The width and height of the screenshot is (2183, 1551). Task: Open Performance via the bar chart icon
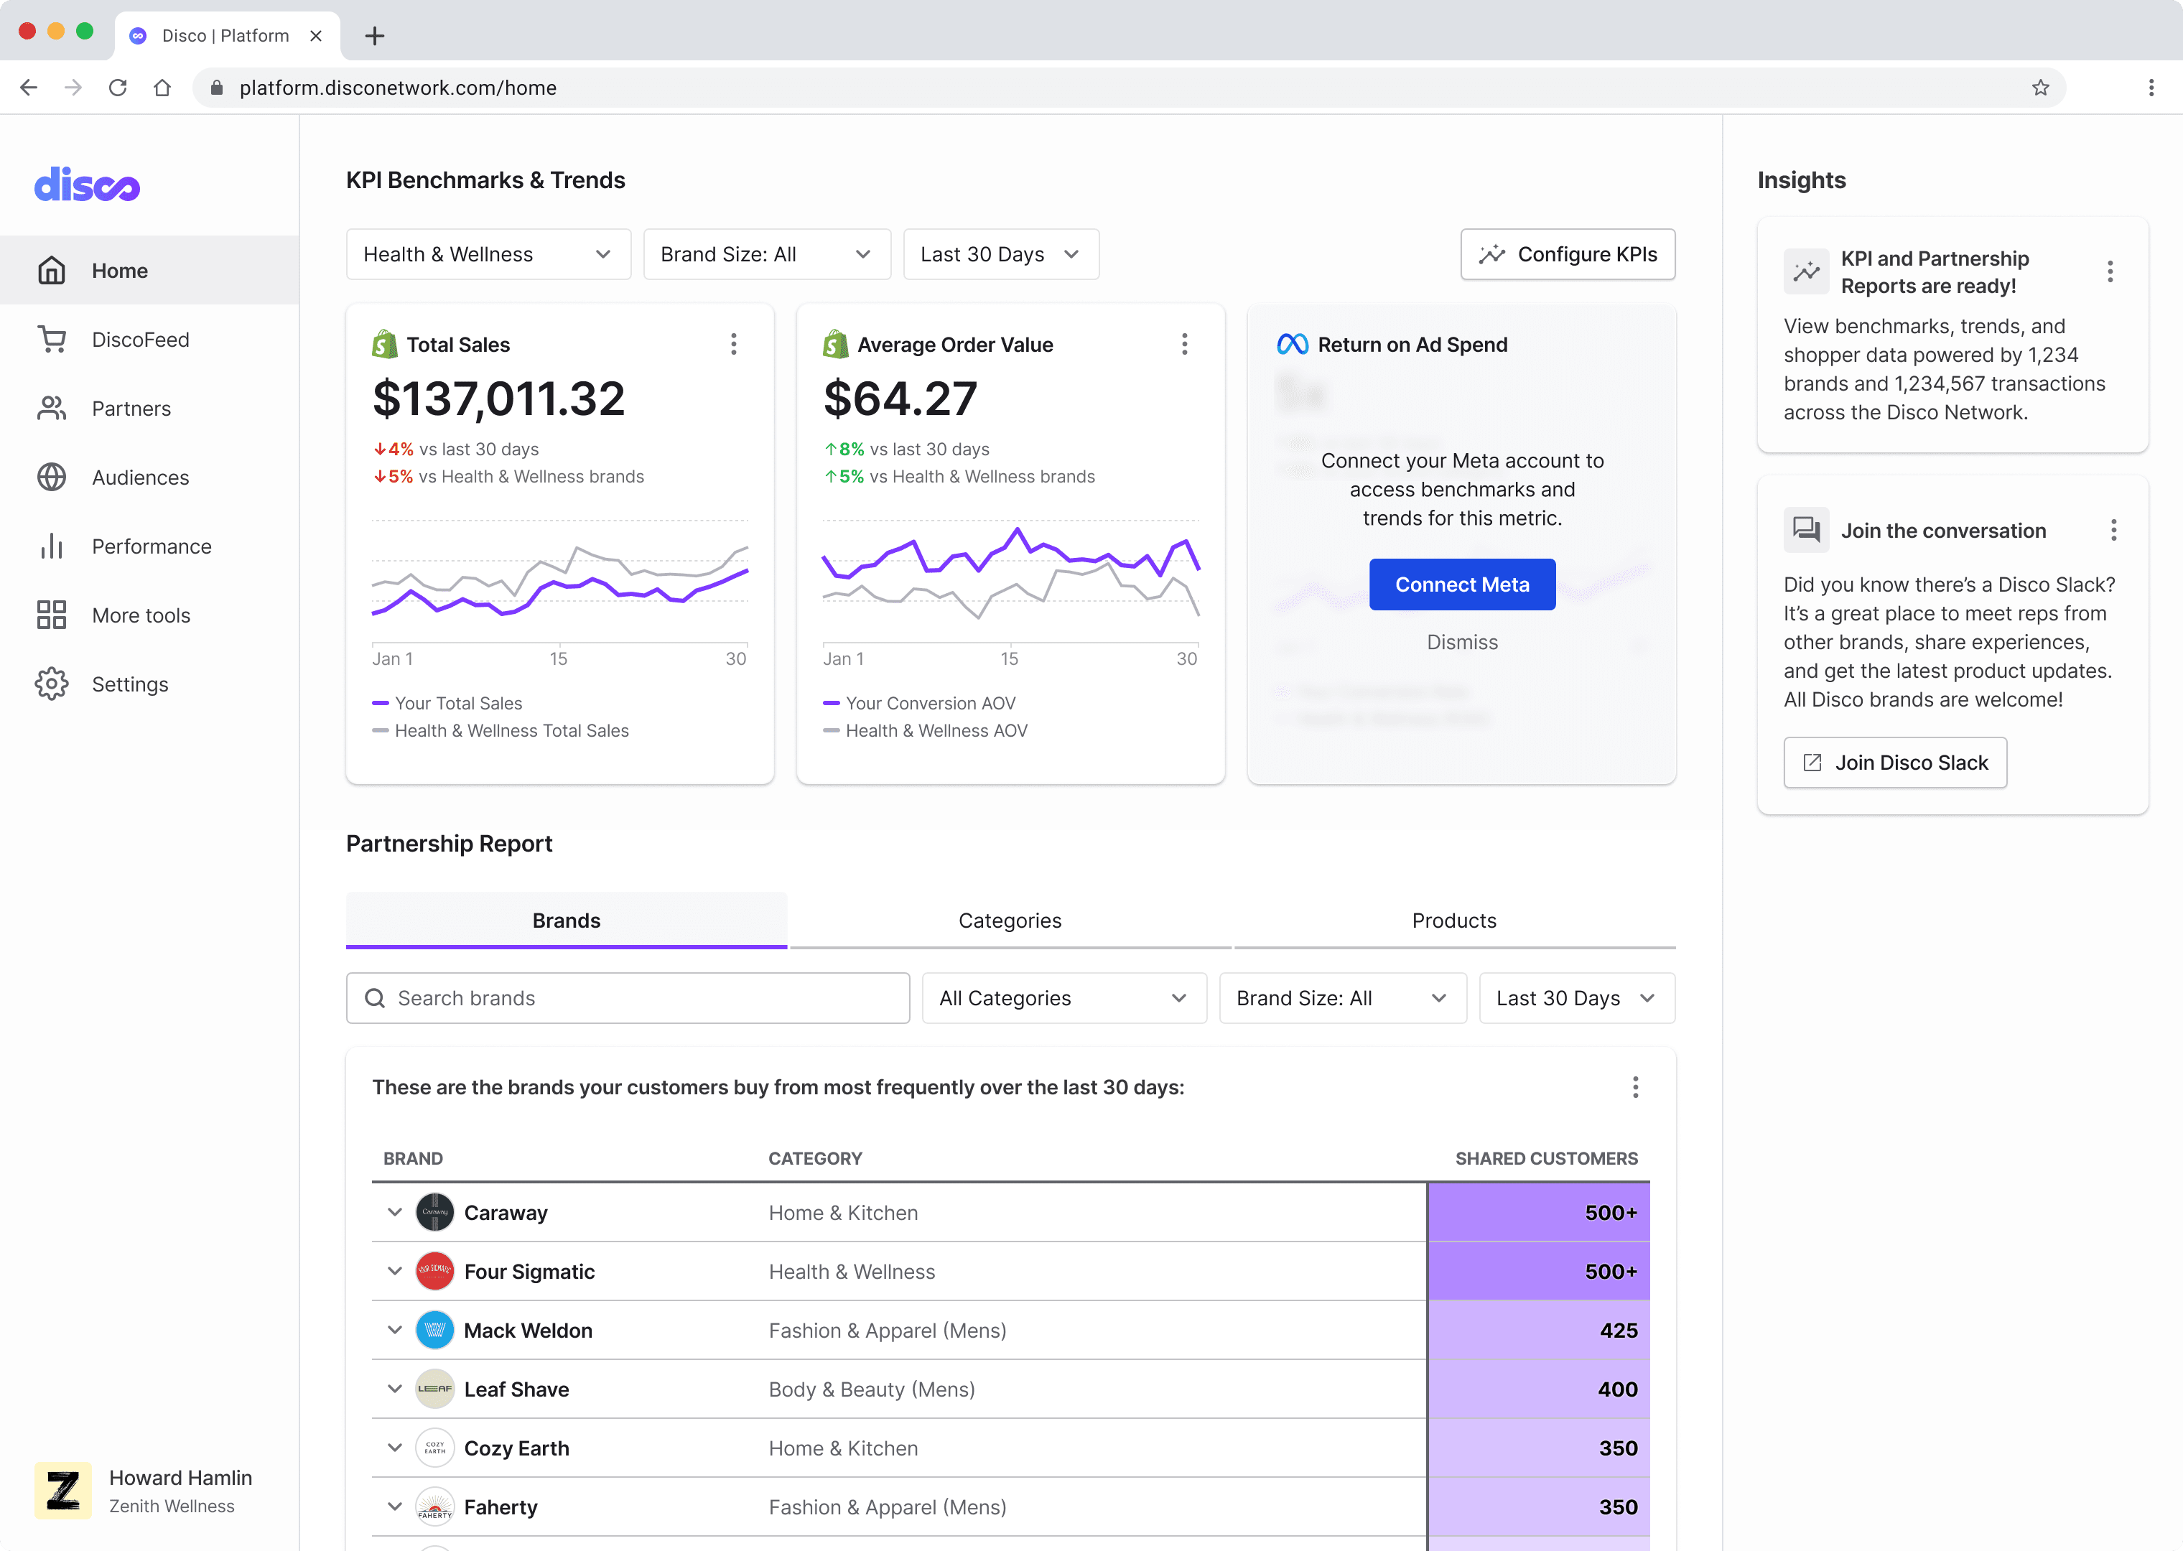(x=52, y=545)
